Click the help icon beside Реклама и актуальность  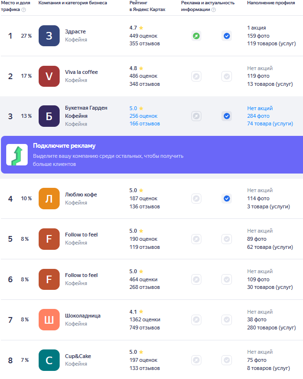[x=213, y=10]
